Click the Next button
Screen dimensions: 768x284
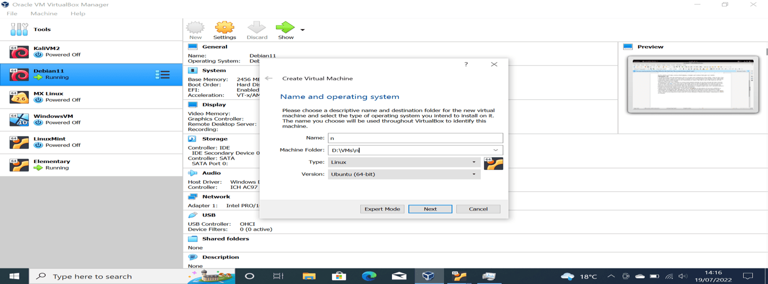click(430, 209)
